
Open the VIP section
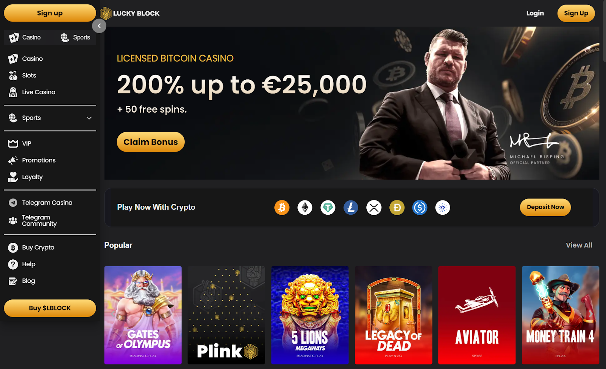click(x=20, y=143)
